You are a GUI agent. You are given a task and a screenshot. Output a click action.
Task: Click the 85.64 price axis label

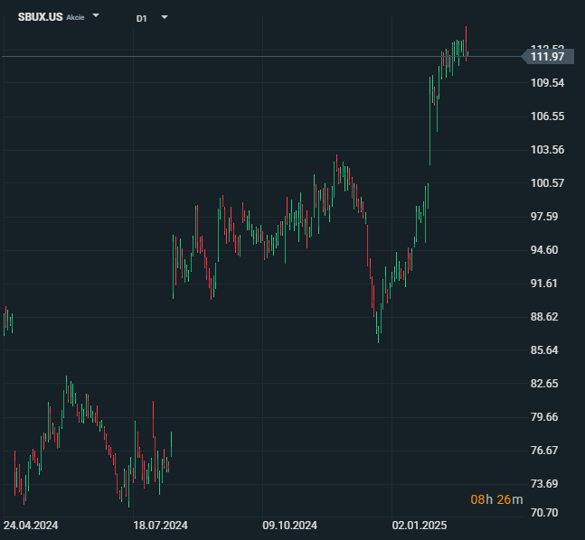point(547,350)
